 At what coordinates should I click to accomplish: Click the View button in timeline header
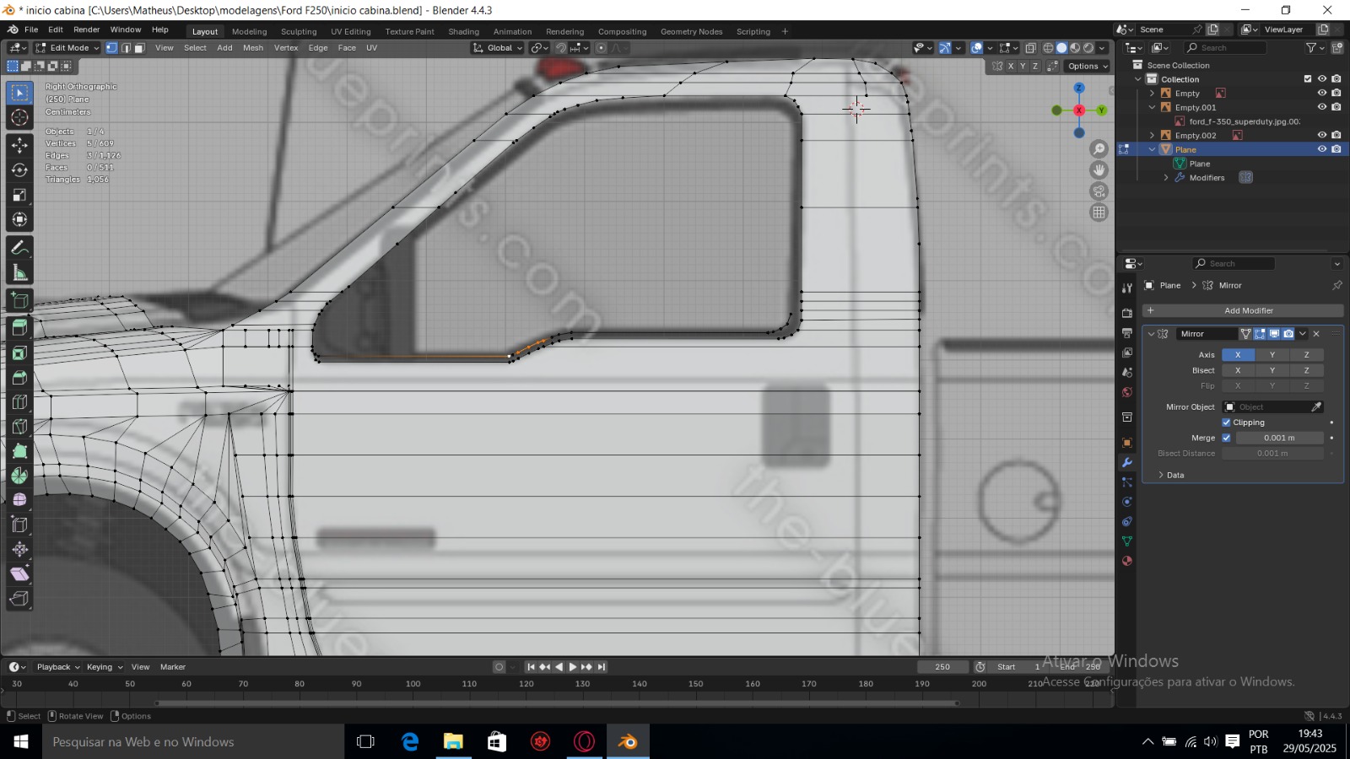[140, 667]
